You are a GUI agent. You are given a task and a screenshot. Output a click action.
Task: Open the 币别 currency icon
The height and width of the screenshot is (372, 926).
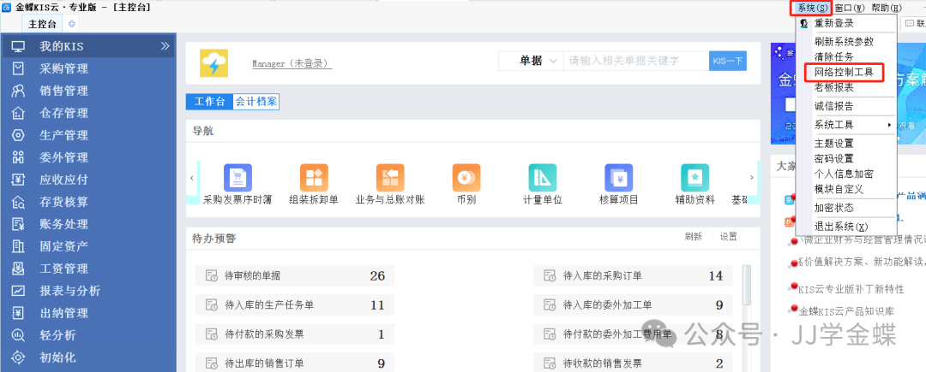coord(466,178)
